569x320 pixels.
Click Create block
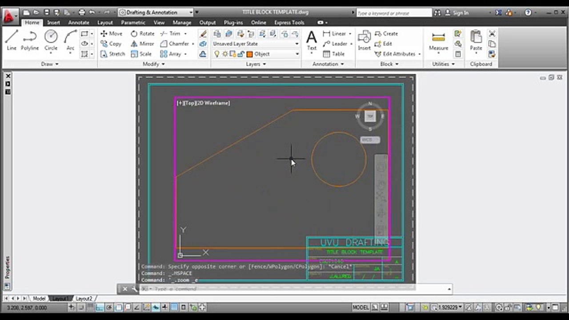pos(386,33)
